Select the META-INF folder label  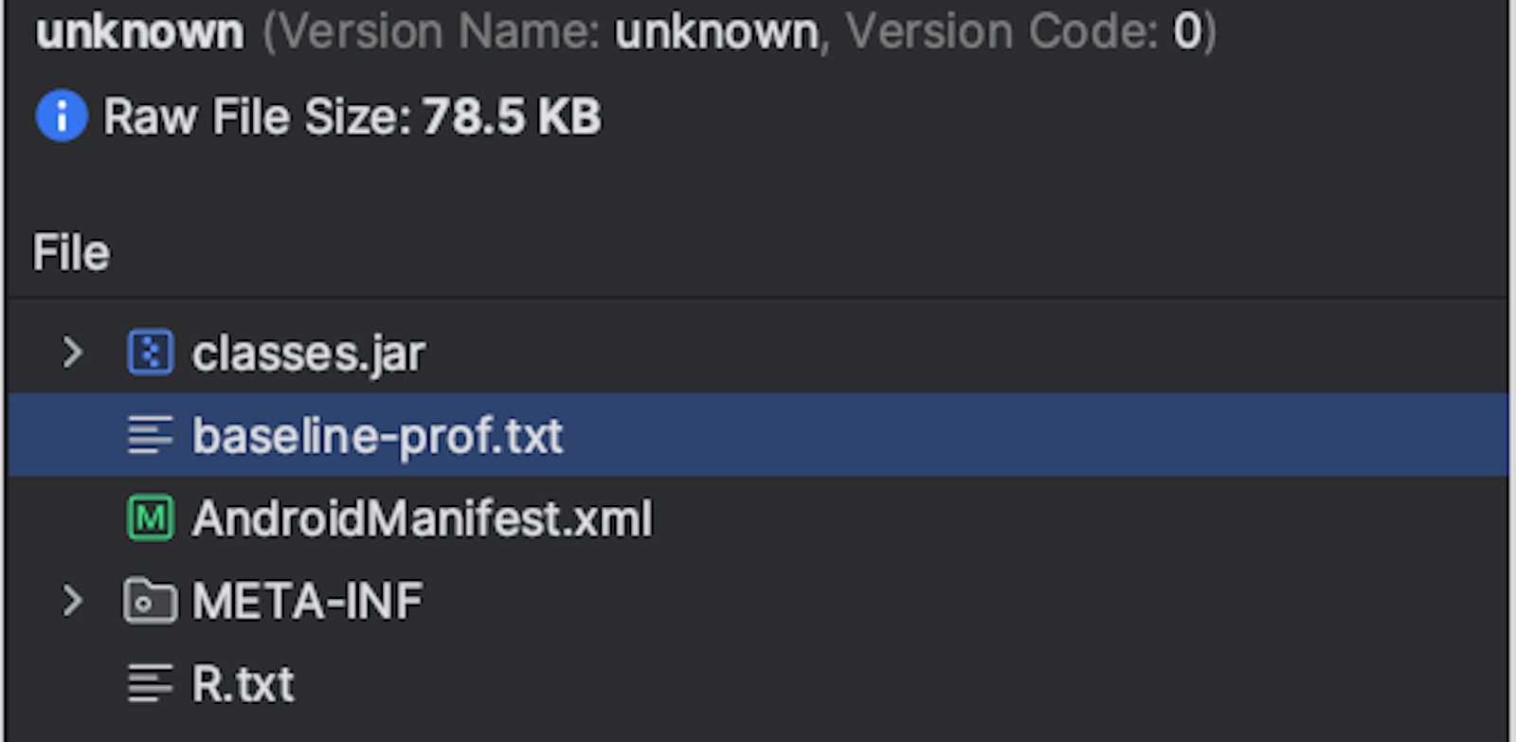tap(308, 602)
